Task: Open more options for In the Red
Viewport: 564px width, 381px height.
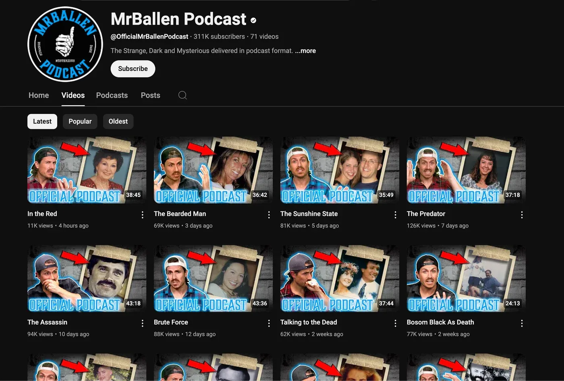Action: click(x=143, y=215)
